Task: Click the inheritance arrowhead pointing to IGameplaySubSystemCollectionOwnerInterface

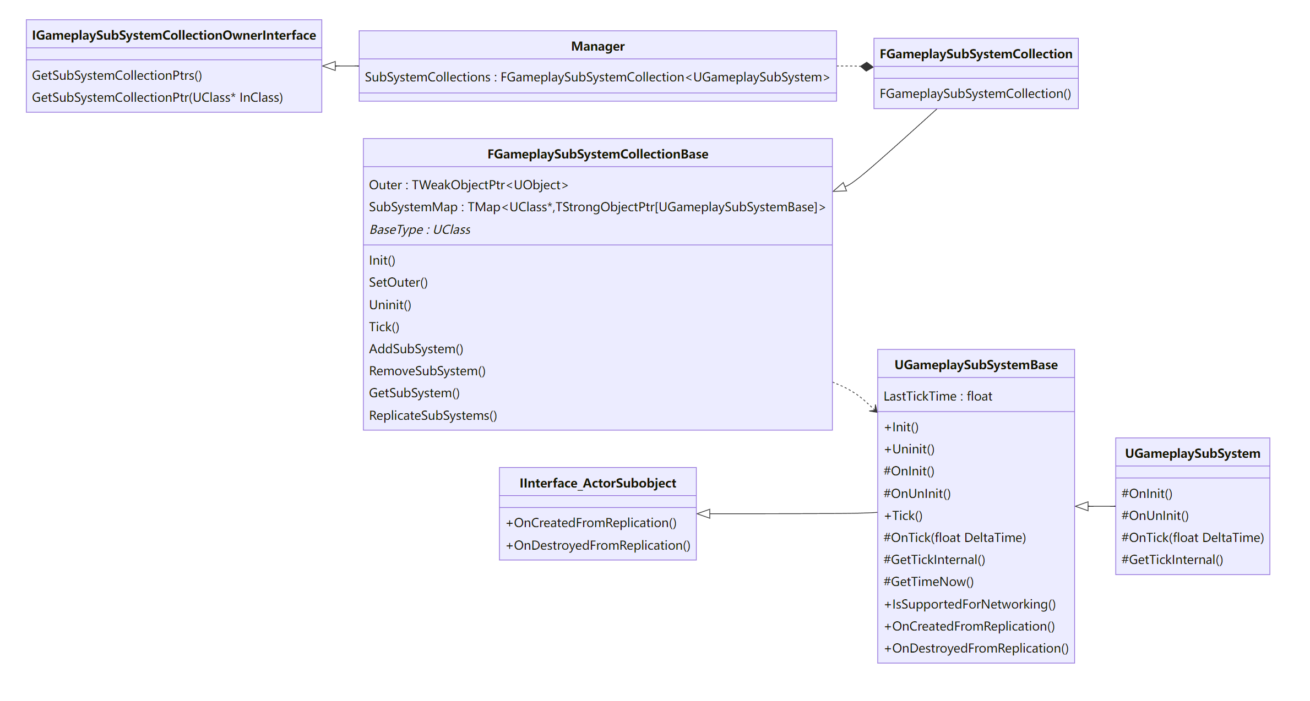Action: 329,66
